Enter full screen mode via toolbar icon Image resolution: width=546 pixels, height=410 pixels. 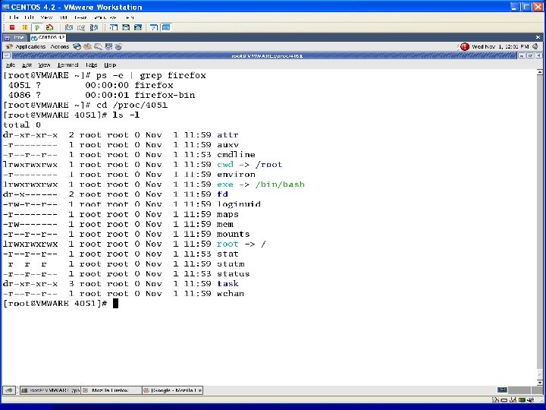coord(138,27)
